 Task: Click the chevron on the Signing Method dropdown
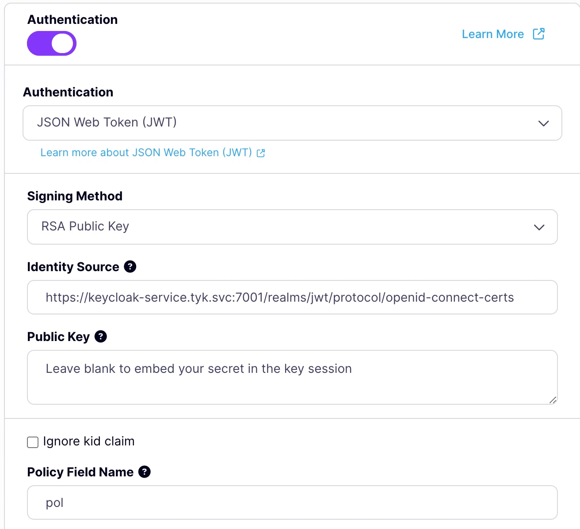tap(539, 227)
